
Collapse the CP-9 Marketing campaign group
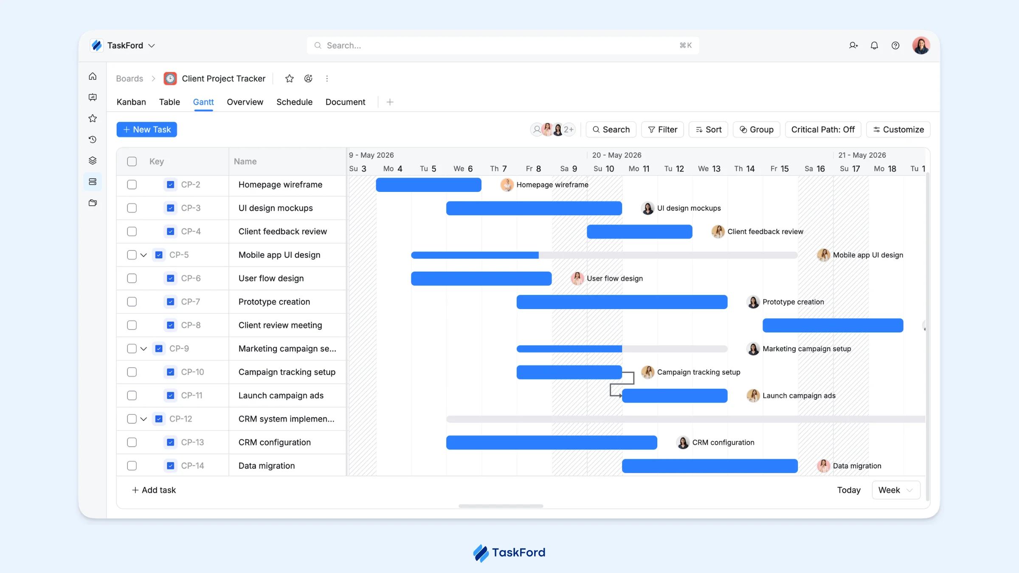144,349
